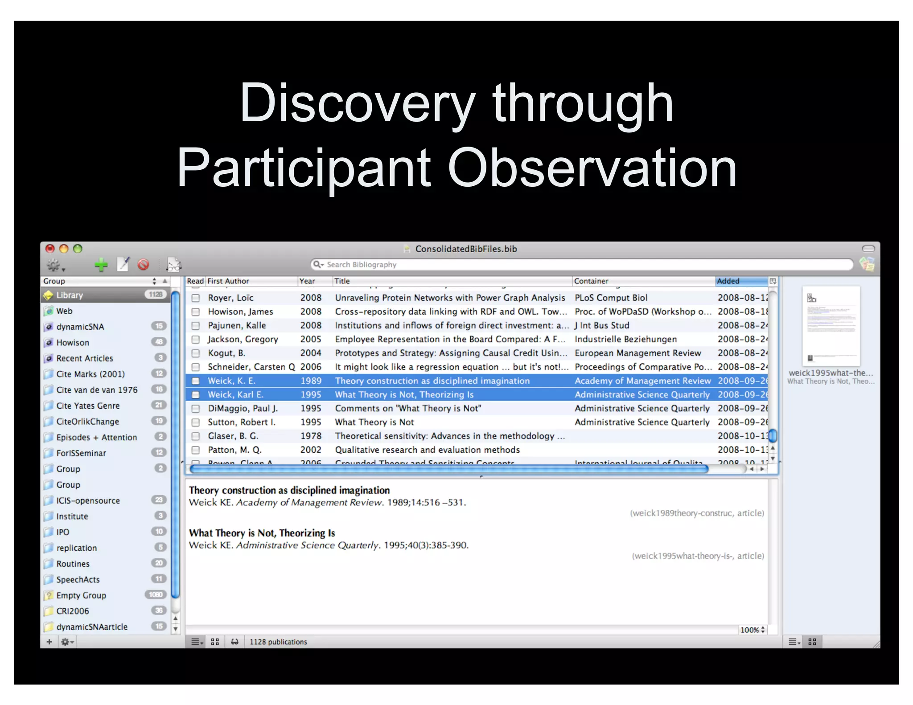Click the green plus add publication icon
Screen dimensions: 913x705
pyautogui.click(x=101, y=265)
